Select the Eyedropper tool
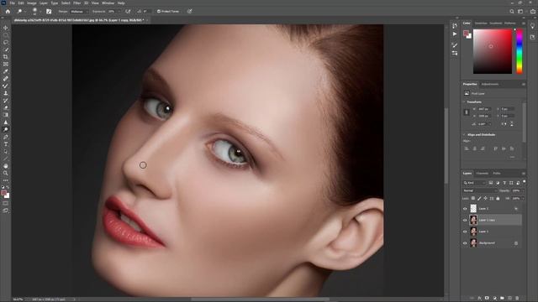 [6, 71]
